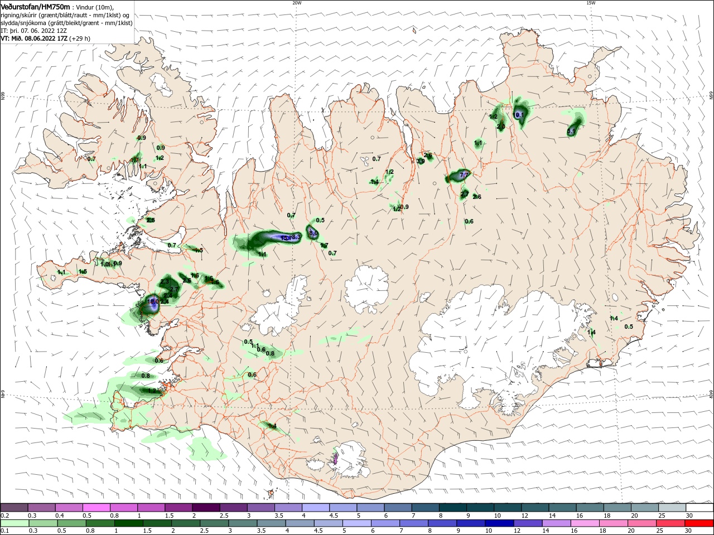This screenshot has height=535, width=714.
Task: Click the navy blue swatch labeled 10 in the bottom legend row
Action: [499, 524]
